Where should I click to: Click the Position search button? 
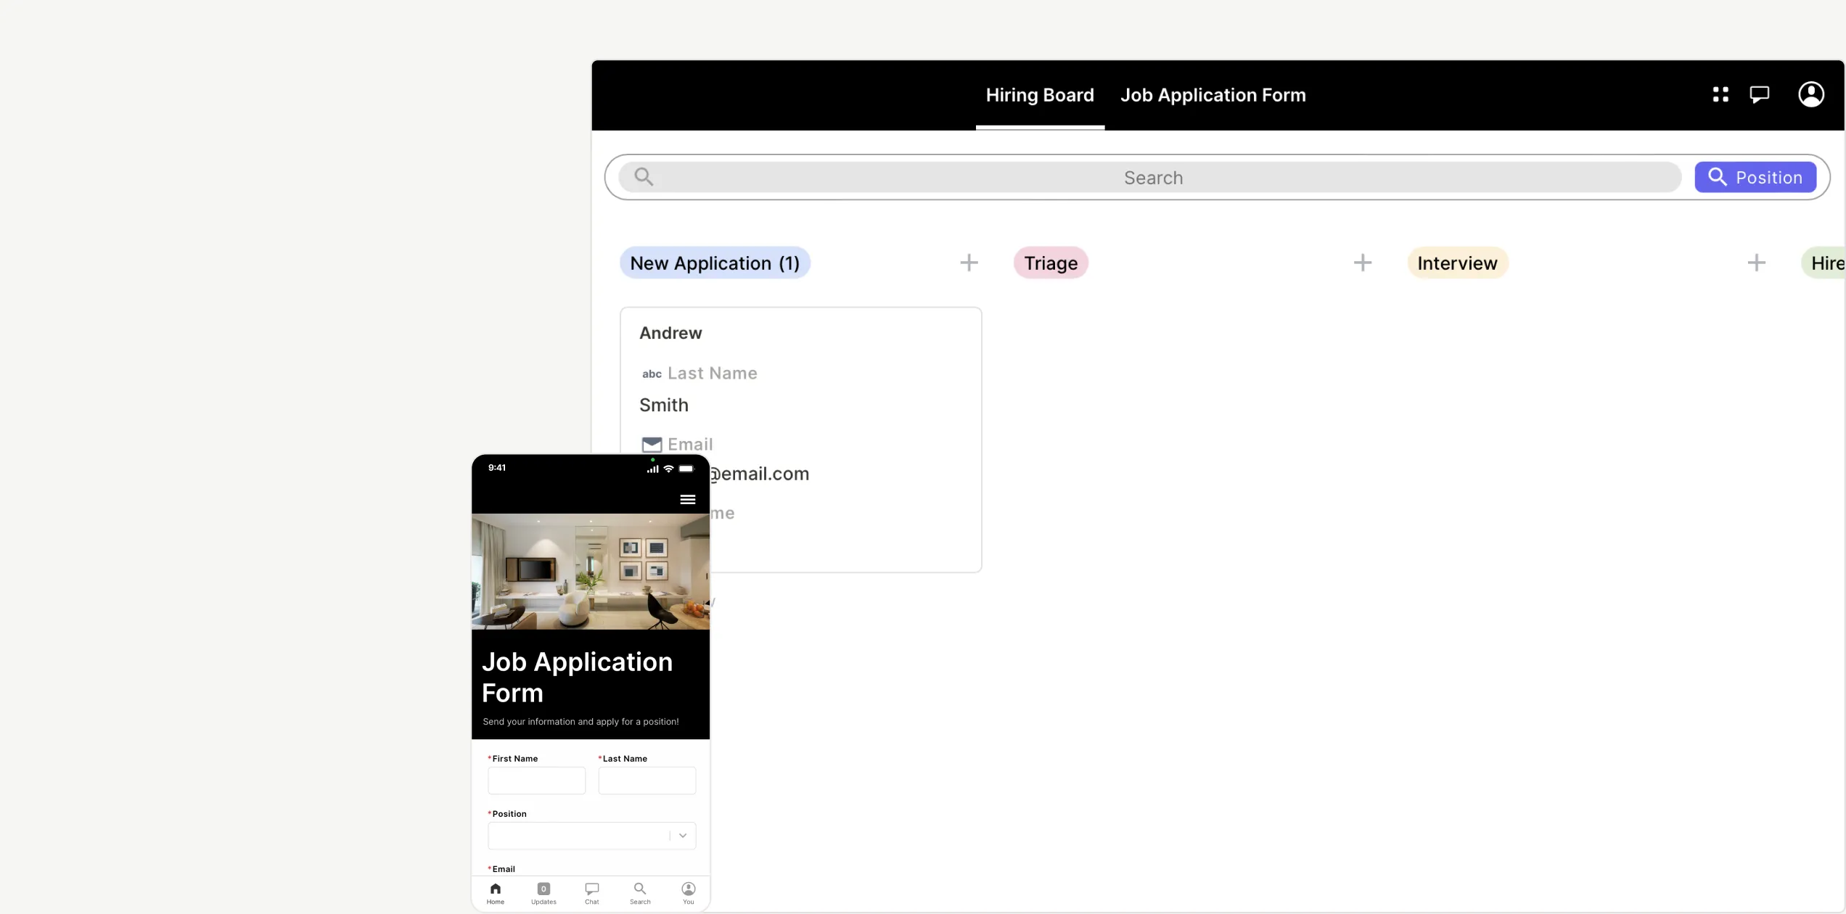coord(1755,176)
